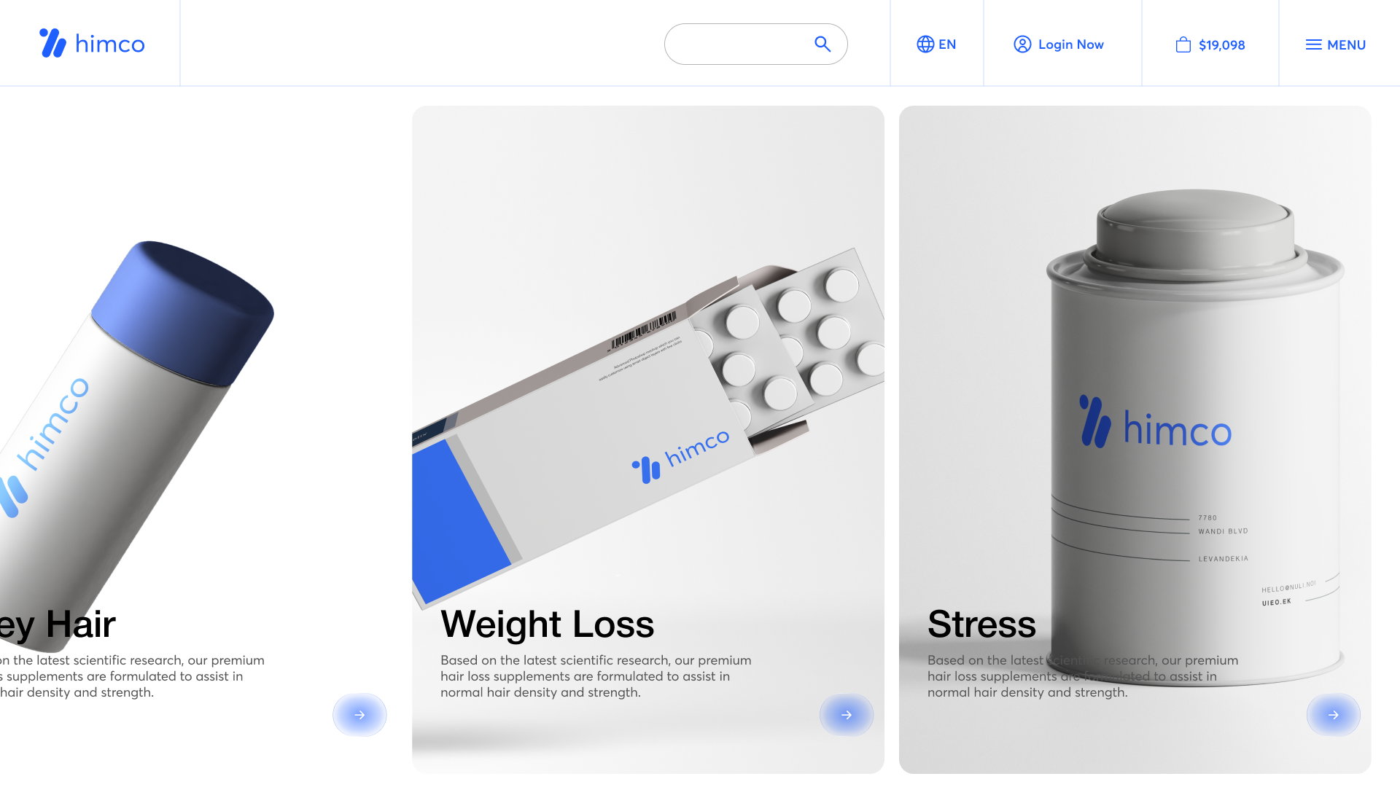Click the search magnifier icon

822,44
